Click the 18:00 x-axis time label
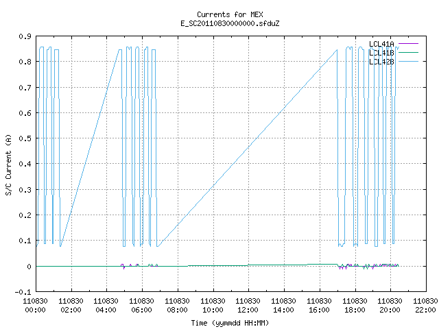This screenshot has width=439, height=329. click(355, 310)
